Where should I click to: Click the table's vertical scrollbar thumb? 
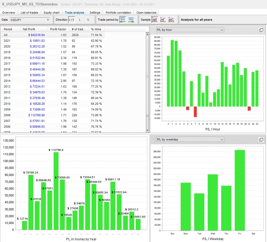tap(148, 76)
